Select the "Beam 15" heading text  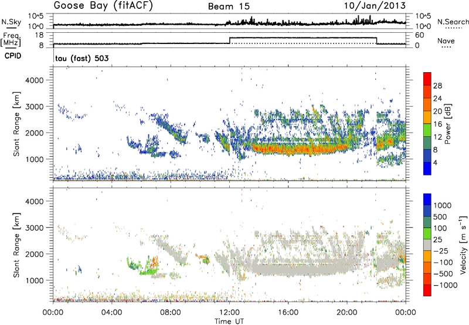(229, 6)
